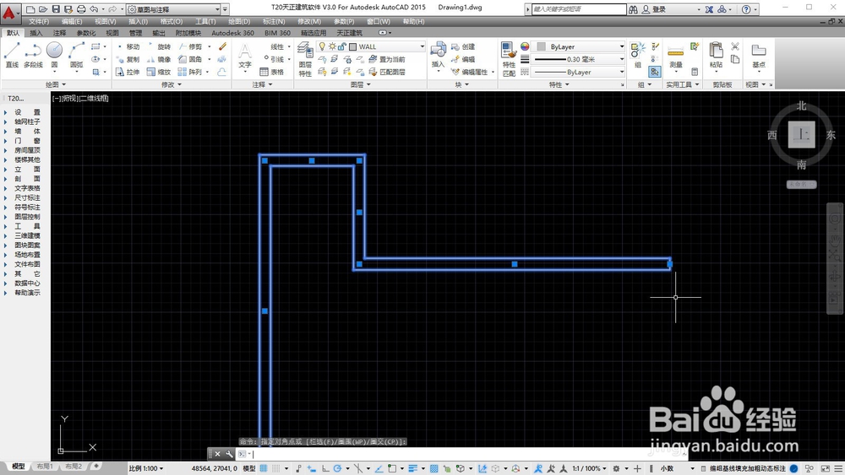Click the 复制 copy tool
The height and width of the screenshot is (475, 845).
[x=128, y=59]
